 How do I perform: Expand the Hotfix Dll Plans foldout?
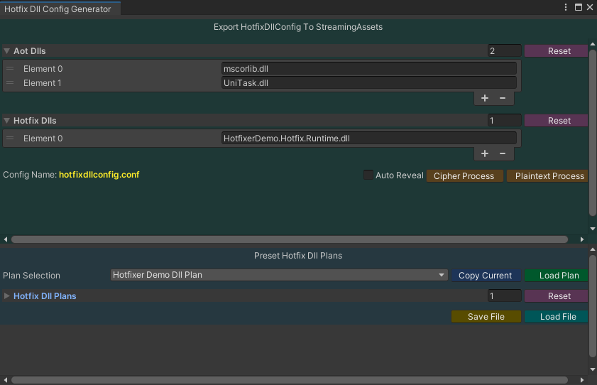coord(7,295)
